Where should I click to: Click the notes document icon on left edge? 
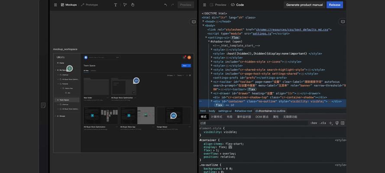tap(43, 106)
